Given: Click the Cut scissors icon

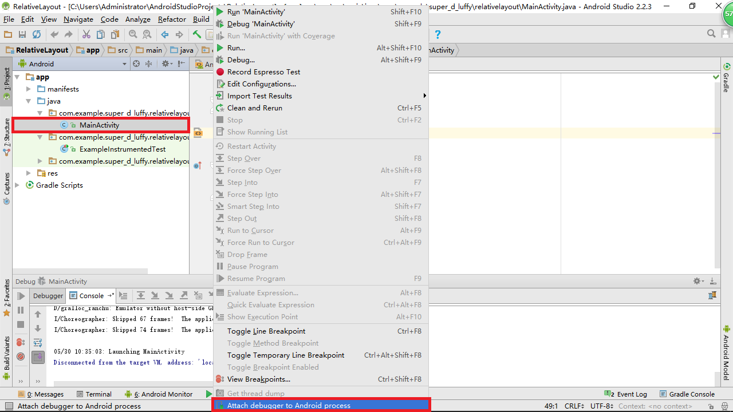Looking at the screenshot, I should 86,34.
